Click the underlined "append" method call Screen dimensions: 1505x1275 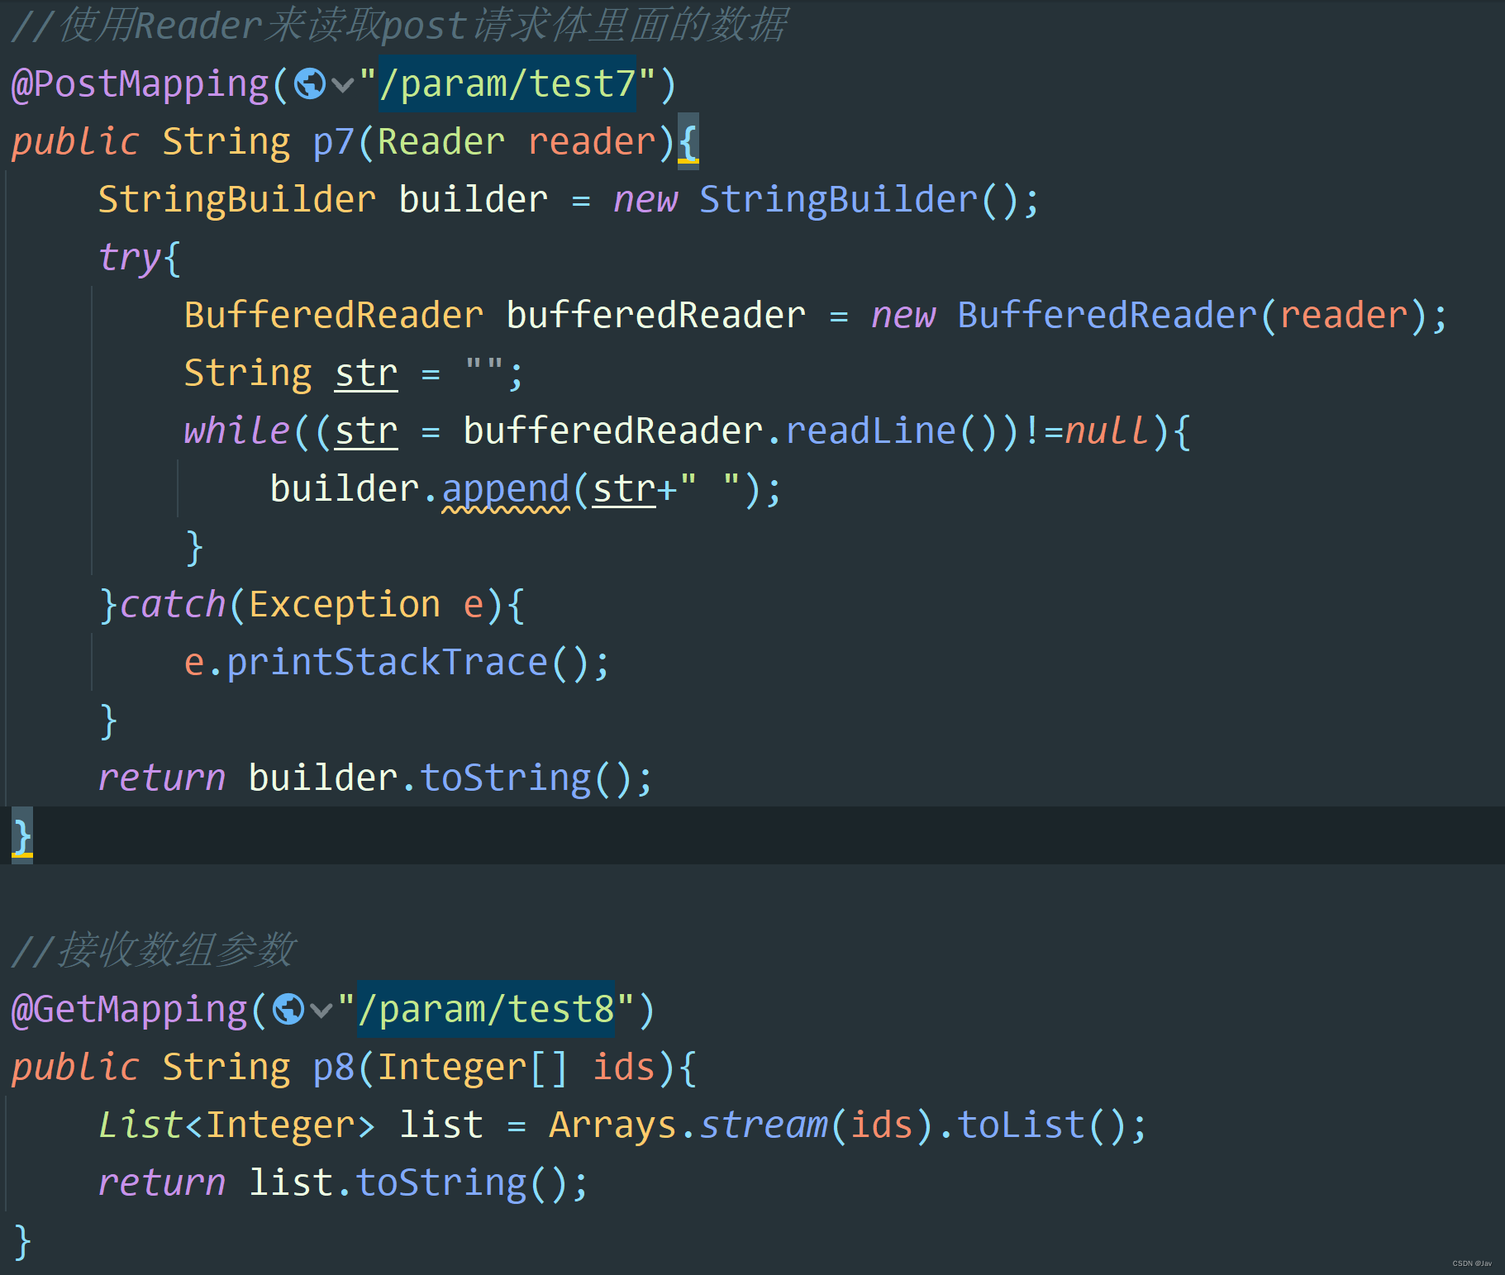506,487
